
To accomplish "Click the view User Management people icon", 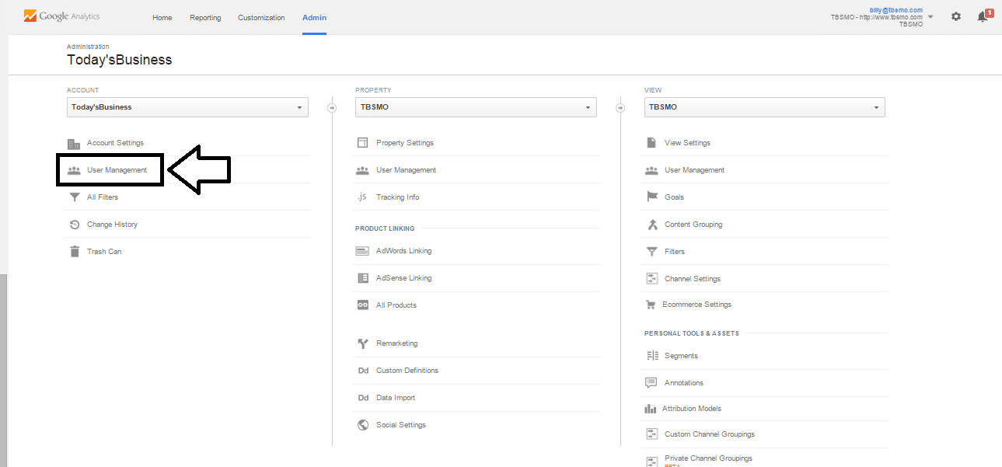I will click(x=651, y=170).
